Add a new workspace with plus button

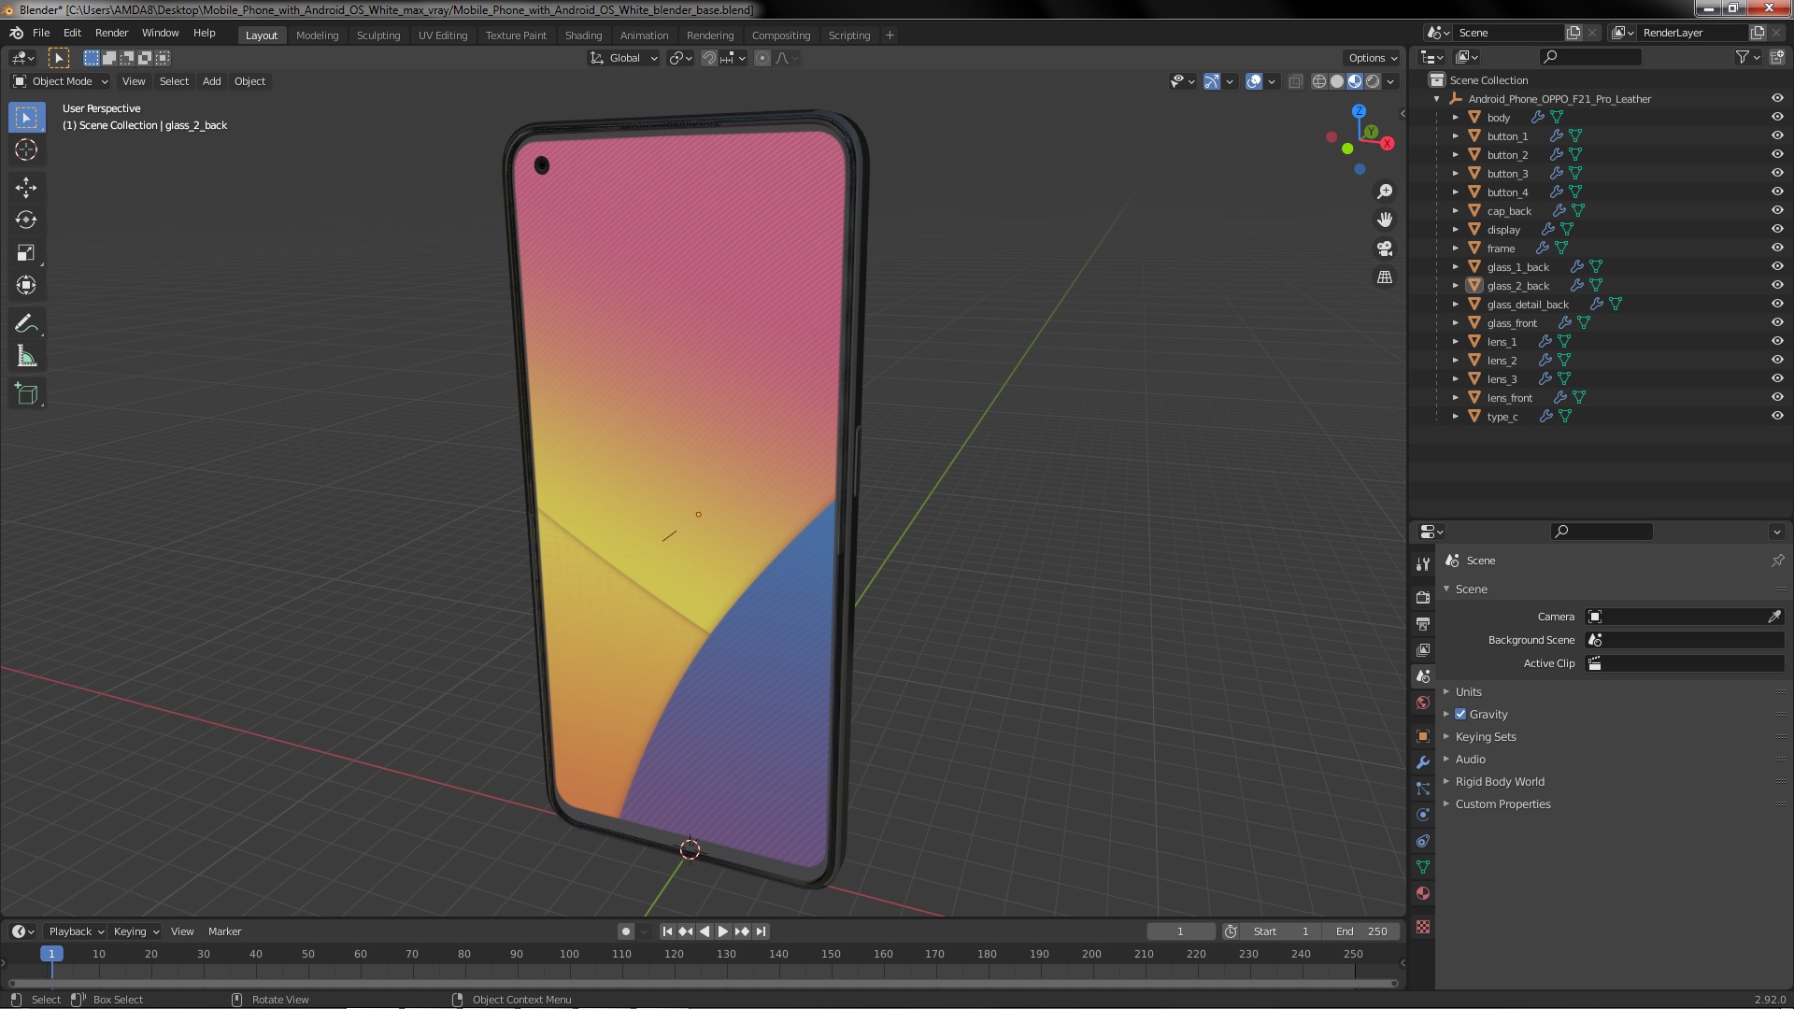pos(890,36)
